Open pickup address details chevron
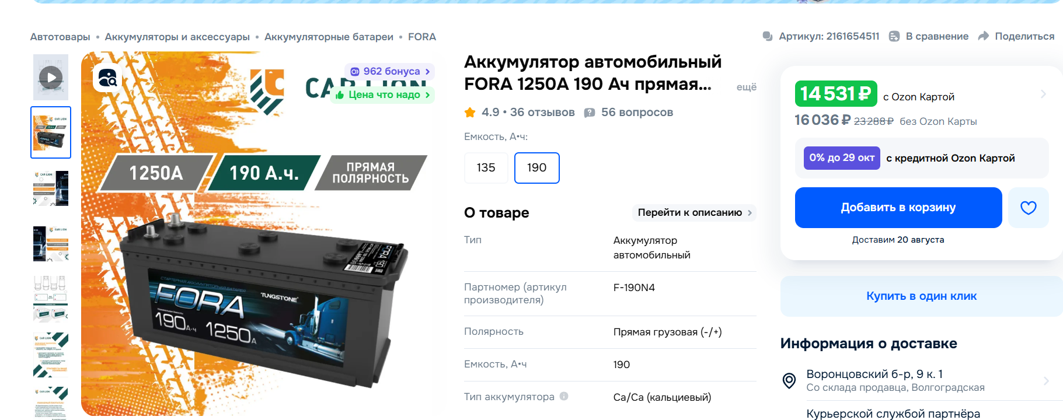1063x420 pixels. [1046, 381]
